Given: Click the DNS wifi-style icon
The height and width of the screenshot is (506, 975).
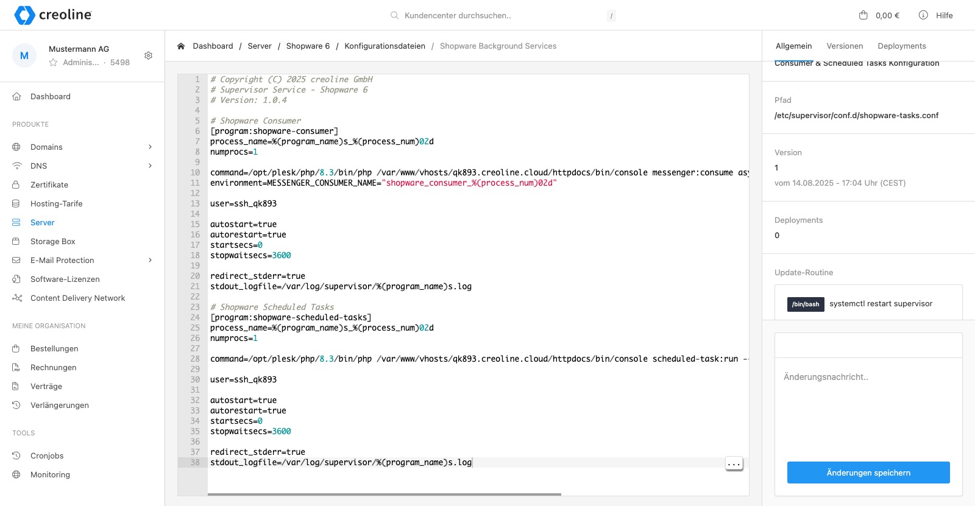Looking at the screenshot, I should (x=16, y=166).
